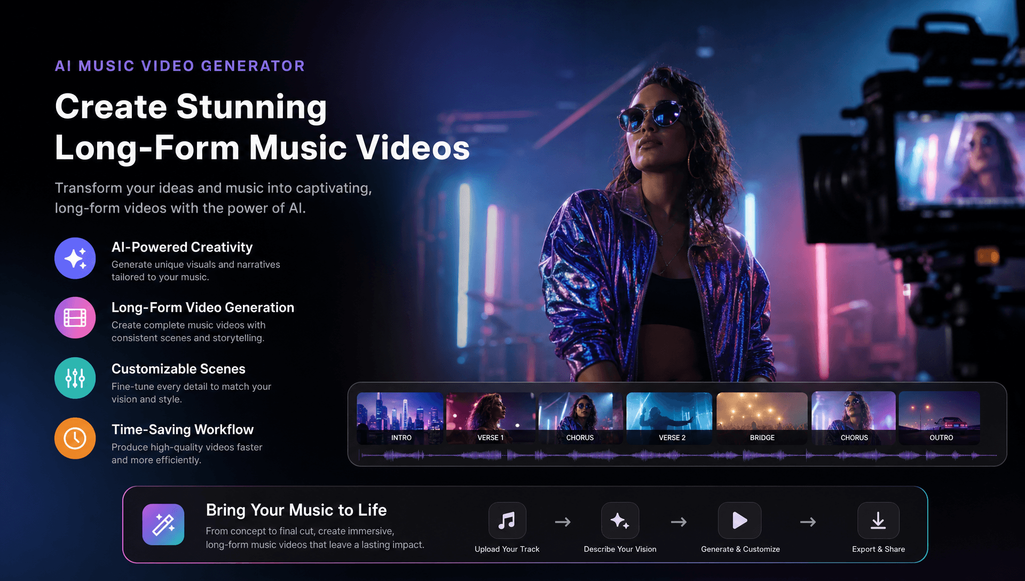Click the 'Create complete music videos with' description
The width and height of the screenshot is (1025, 581).
(188, 332)
